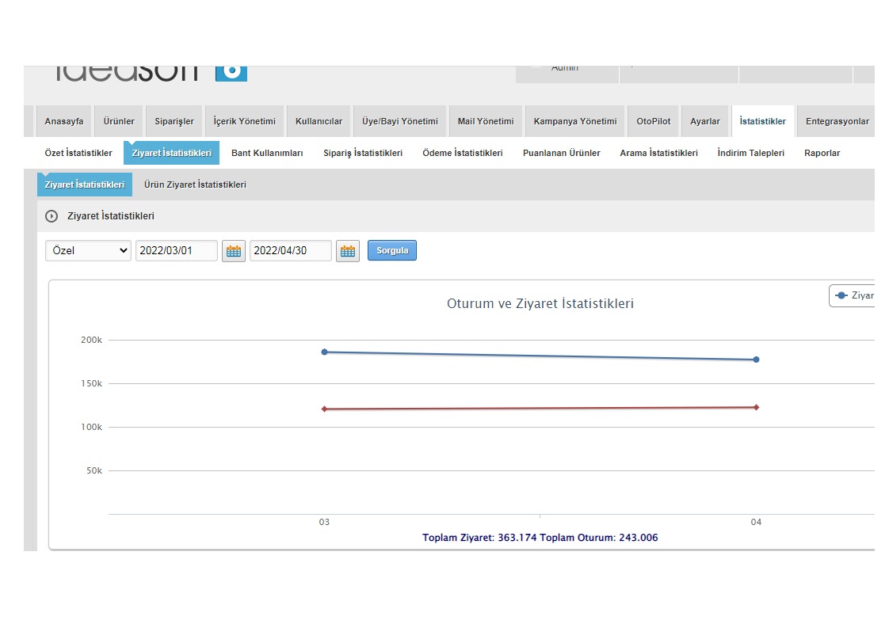Viewport: 889px width, 628px height.
Task: Open the Entegrasyonlar tab
Action: [x=837, y=121]
